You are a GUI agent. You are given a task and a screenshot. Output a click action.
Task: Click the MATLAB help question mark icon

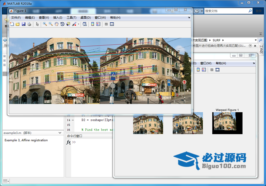point(197,11)
